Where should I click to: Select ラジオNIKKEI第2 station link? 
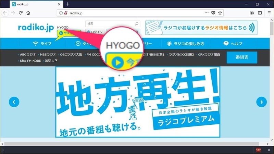point(181,55)
